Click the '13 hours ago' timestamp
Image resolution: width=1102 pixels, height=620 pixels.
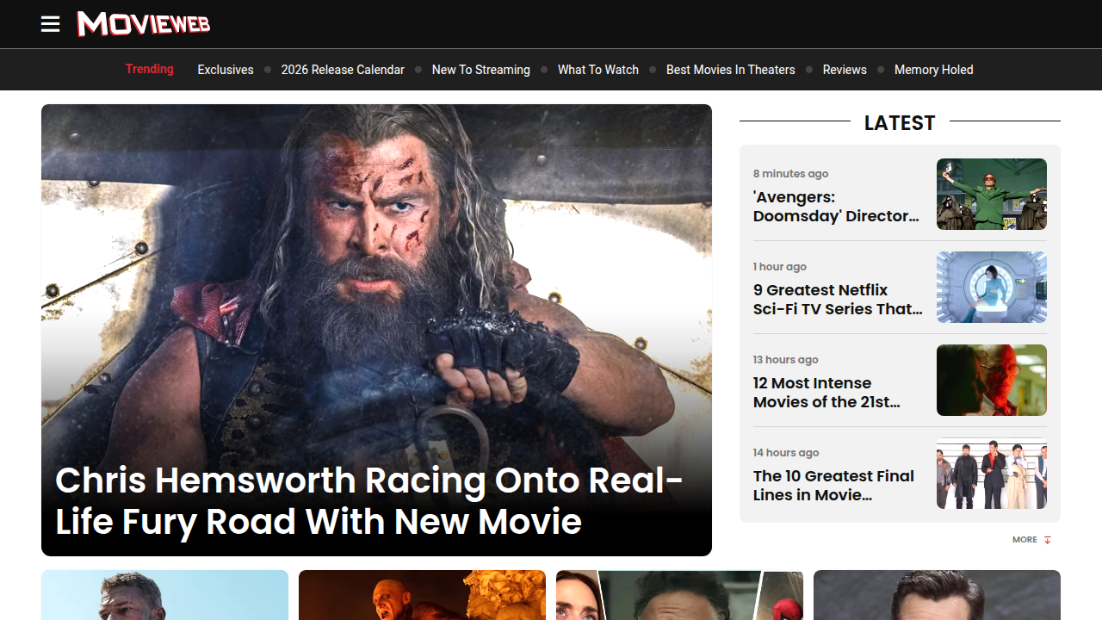pos(786,360)
